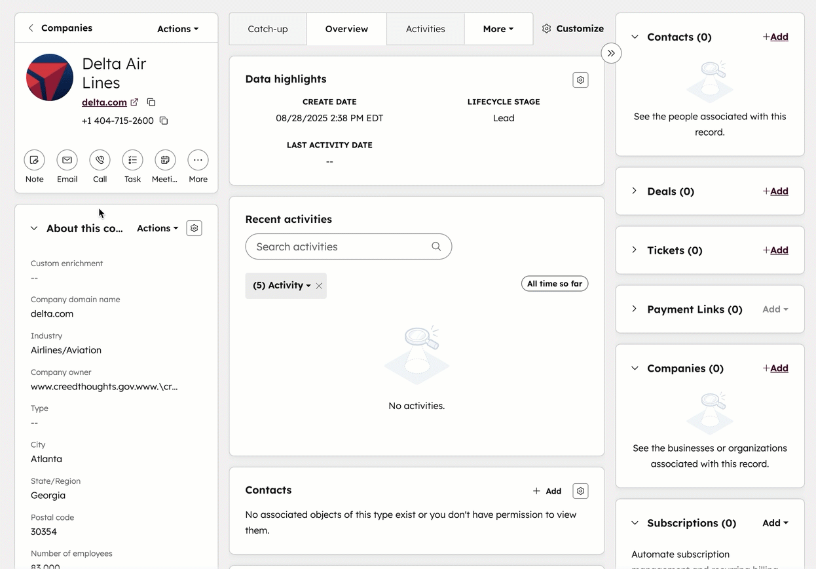Expand the Tickets section
Viewport: 816px width, 569px height.
(x=634, y=250)
